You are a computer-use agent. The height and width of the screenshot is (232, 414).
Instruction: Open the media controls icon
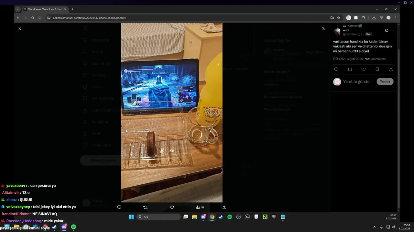381,18
